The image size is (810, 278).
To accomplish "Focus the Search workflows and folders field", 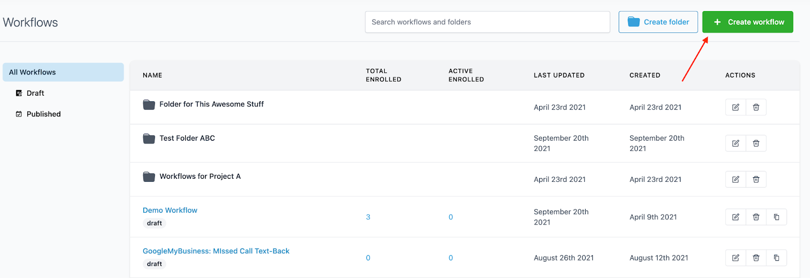I will tap(487, 22).
